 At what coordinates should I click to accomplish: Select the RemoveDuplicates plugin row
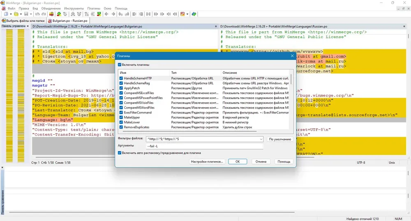[204, 127]
